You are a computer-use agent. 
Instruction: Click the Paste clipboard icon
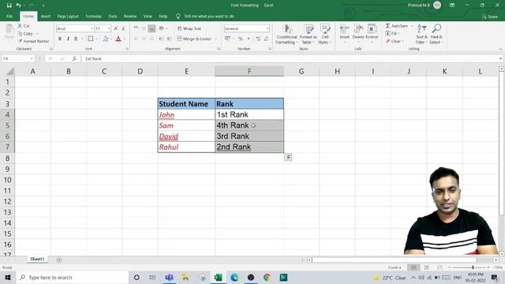[x=9, y=32]
